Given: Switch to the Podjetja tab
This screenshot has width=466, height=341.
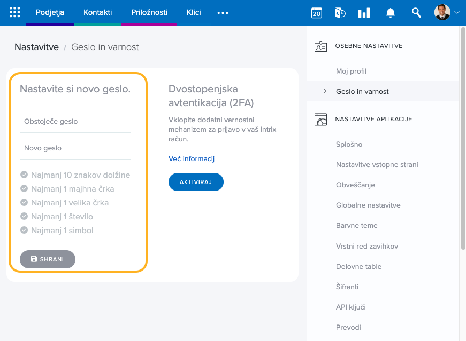Looking at the screenshot, I should coord(50,12).
